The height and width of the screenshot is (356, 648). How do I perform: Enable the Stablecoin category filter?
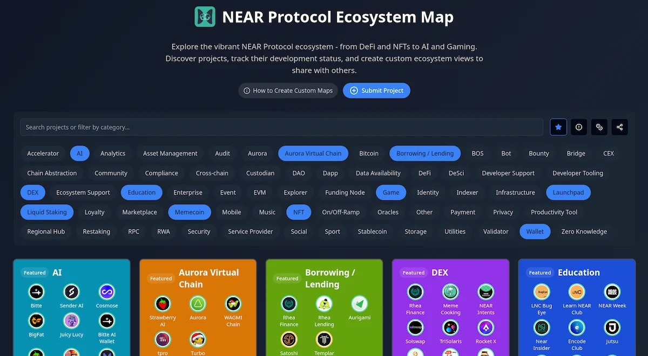tap(373, 232)
